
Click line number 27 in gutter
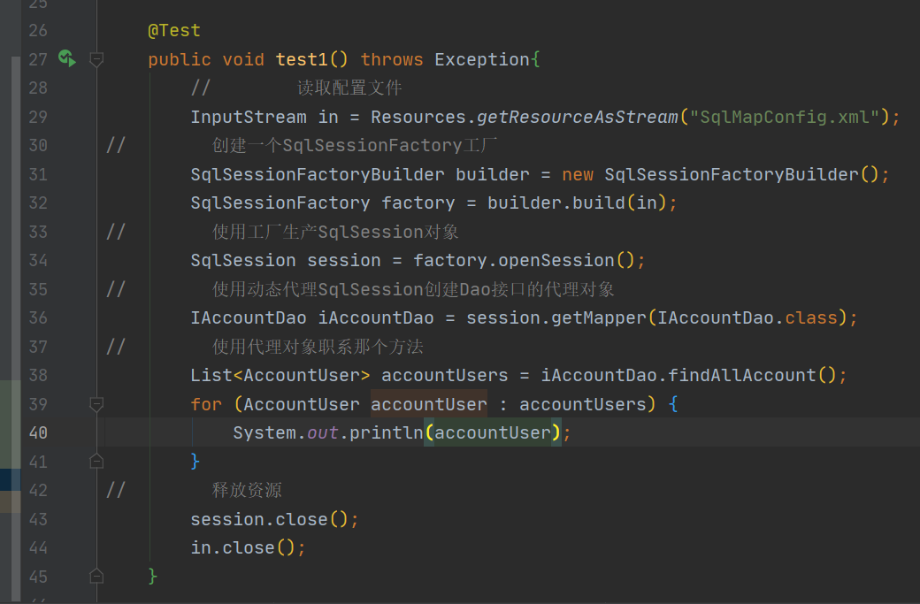38,59
